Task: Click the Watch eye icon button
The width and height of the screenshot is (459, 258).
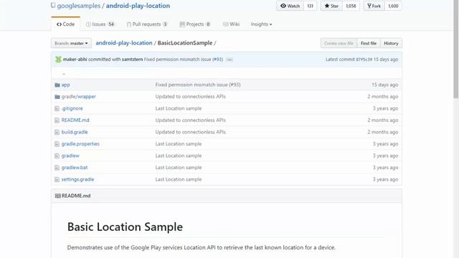Action: [290, 6]
